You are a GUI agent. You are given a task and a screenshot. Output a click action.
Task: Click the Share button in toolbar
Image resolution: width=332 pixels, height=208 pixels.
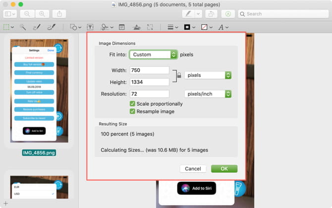tap(59, 14)
